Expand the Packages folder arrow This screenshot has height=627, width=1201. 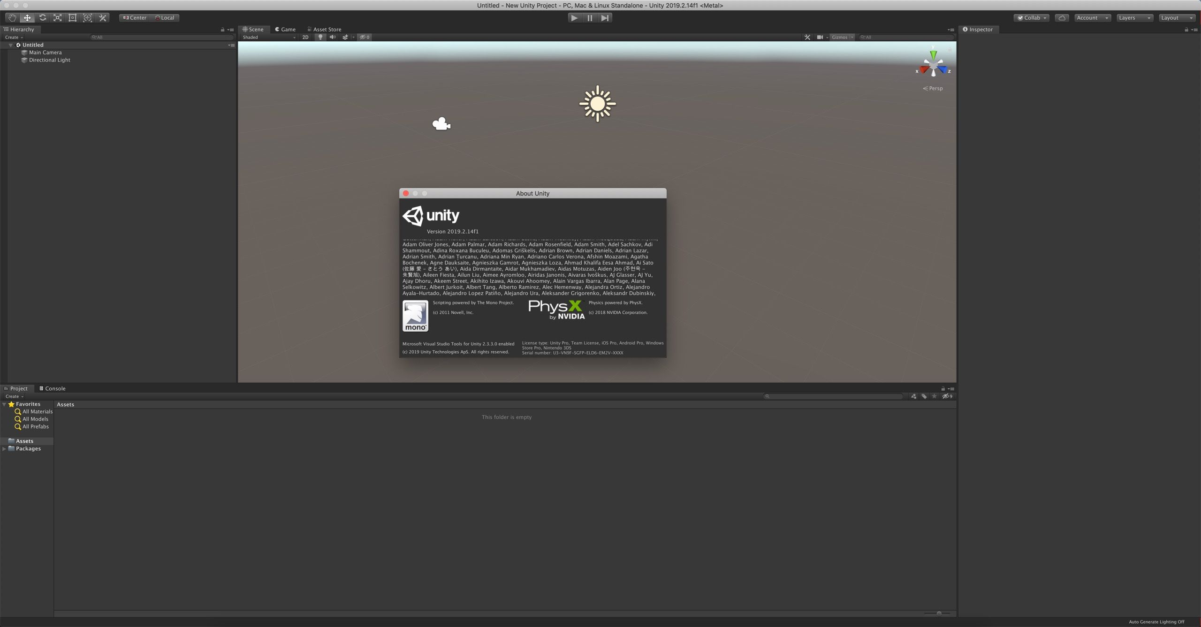click(x=4, y=449)
